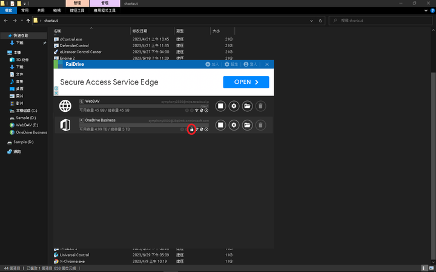Viewport: 436px width, 272px height.
Task: Go up one folder level
Action: pos(28,21)
